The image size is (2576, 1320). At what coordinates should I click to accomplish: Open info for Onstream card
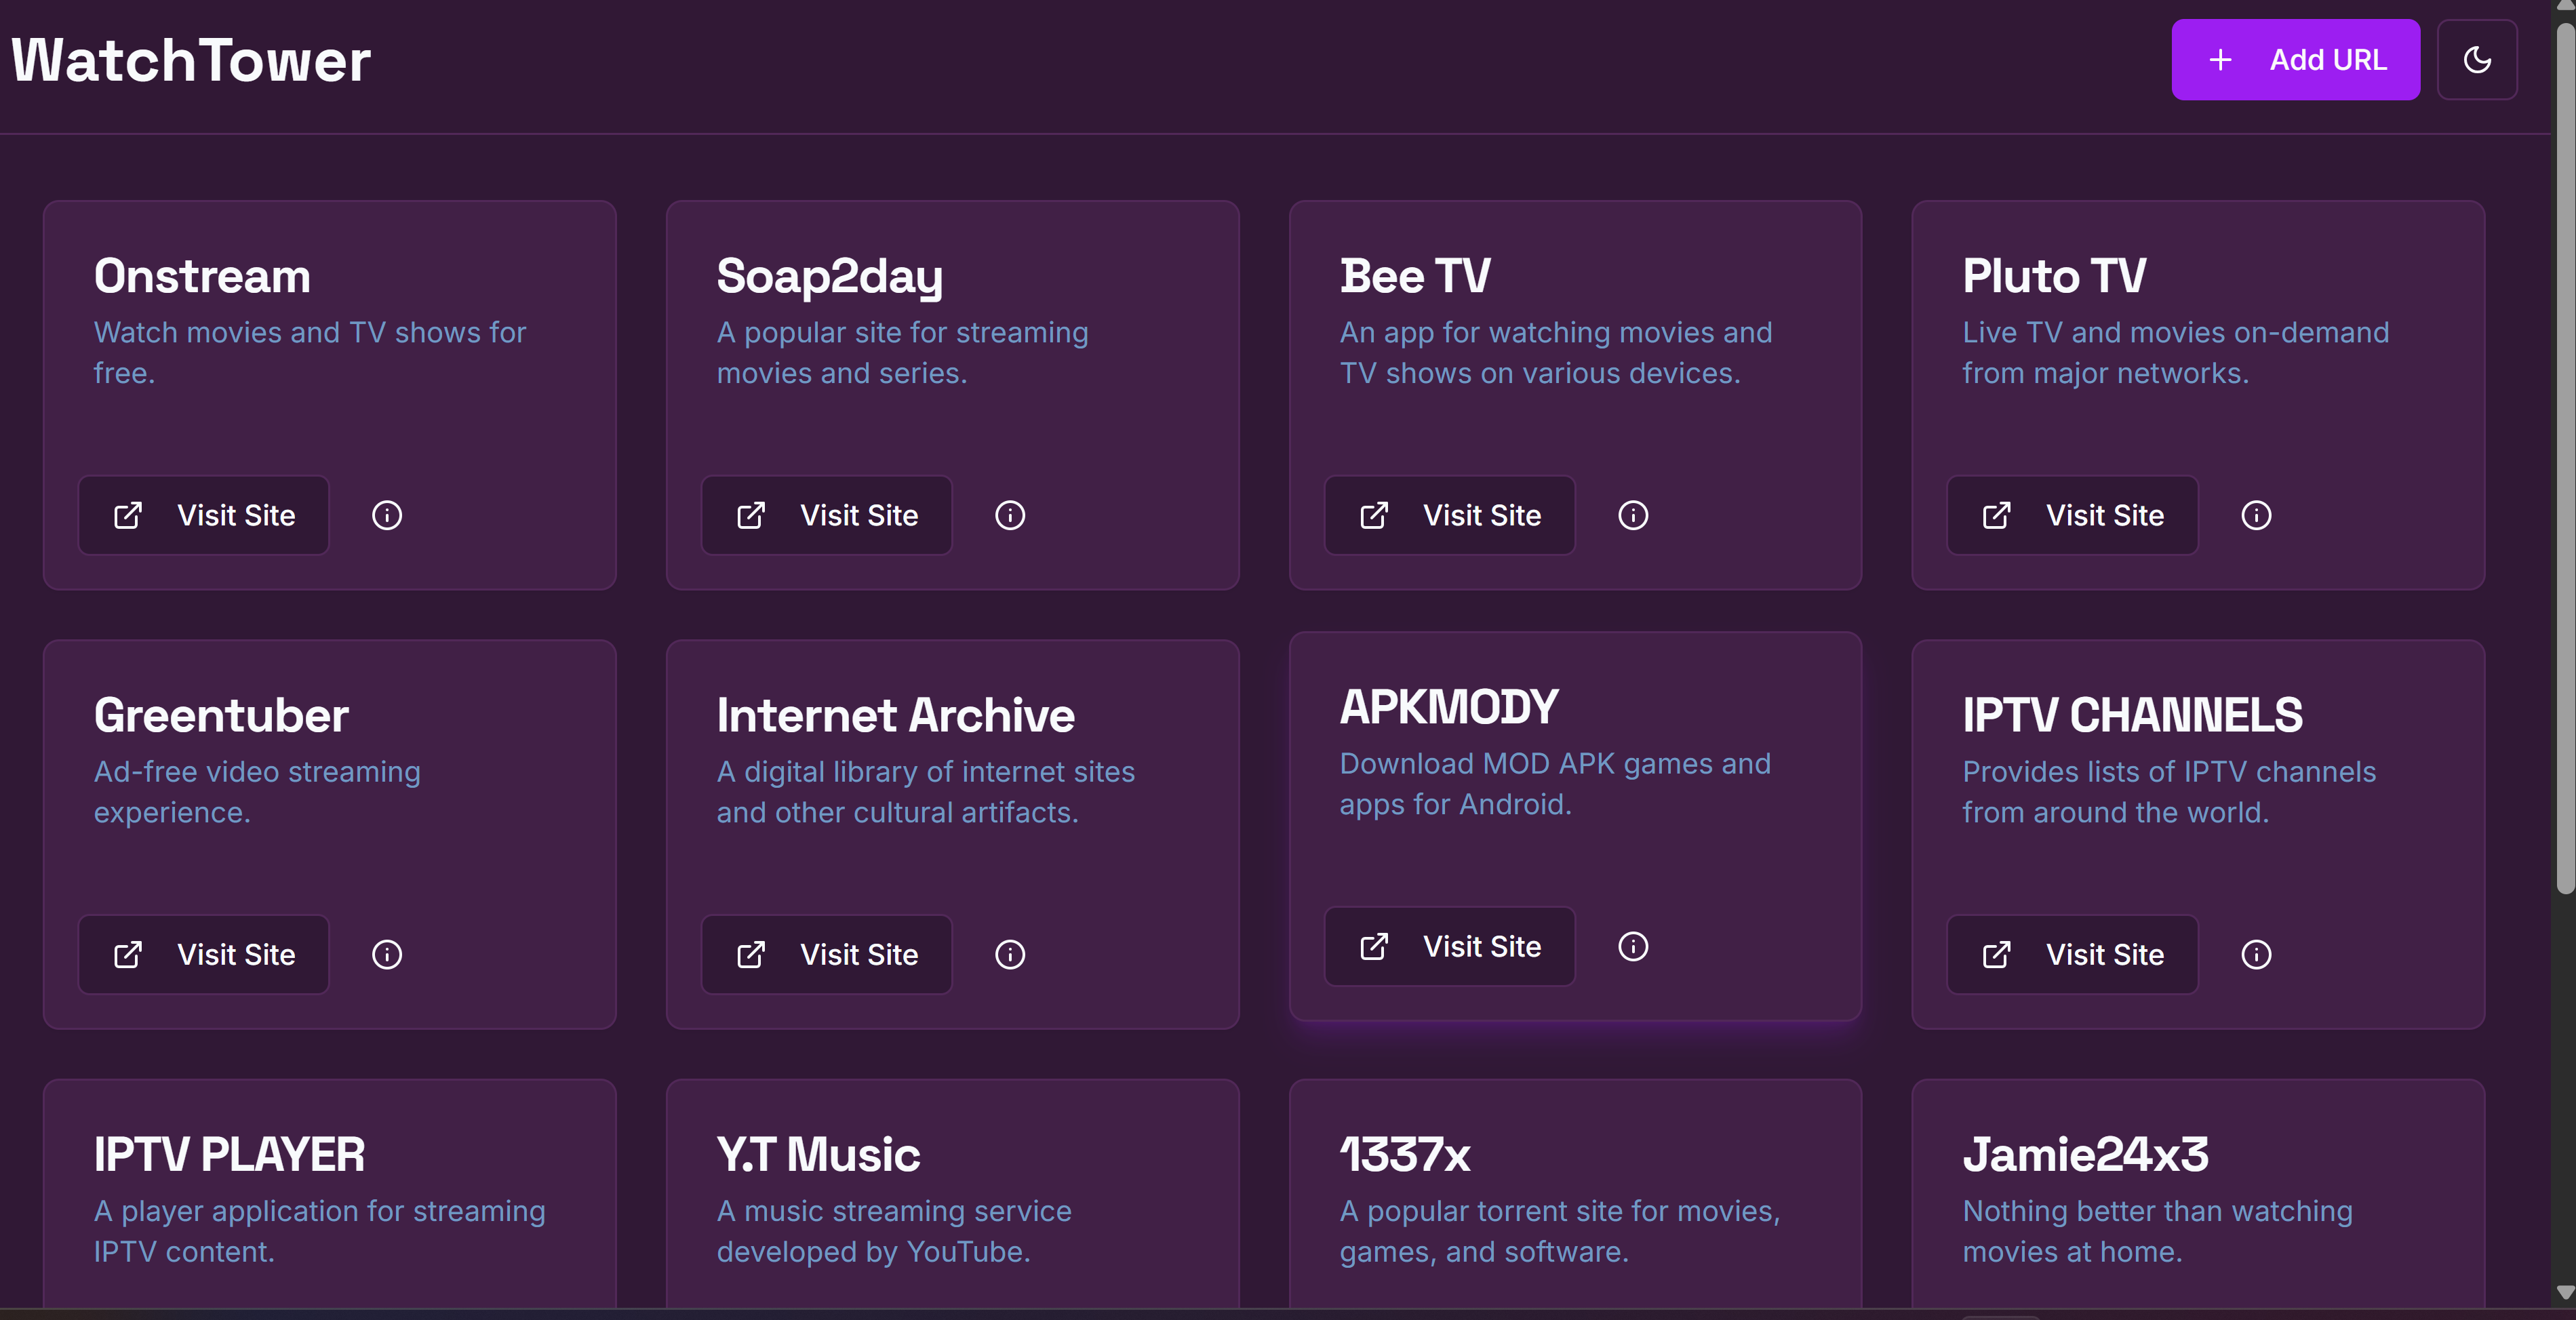(387, 515)
